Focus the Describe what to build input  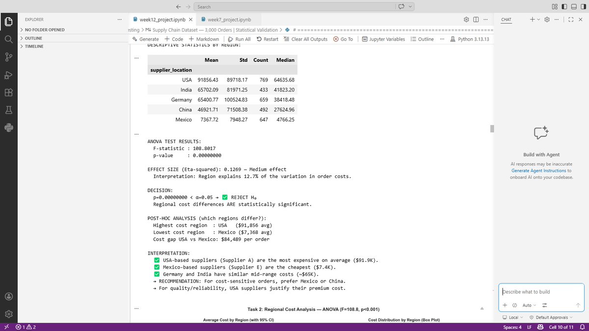(541, 292)
